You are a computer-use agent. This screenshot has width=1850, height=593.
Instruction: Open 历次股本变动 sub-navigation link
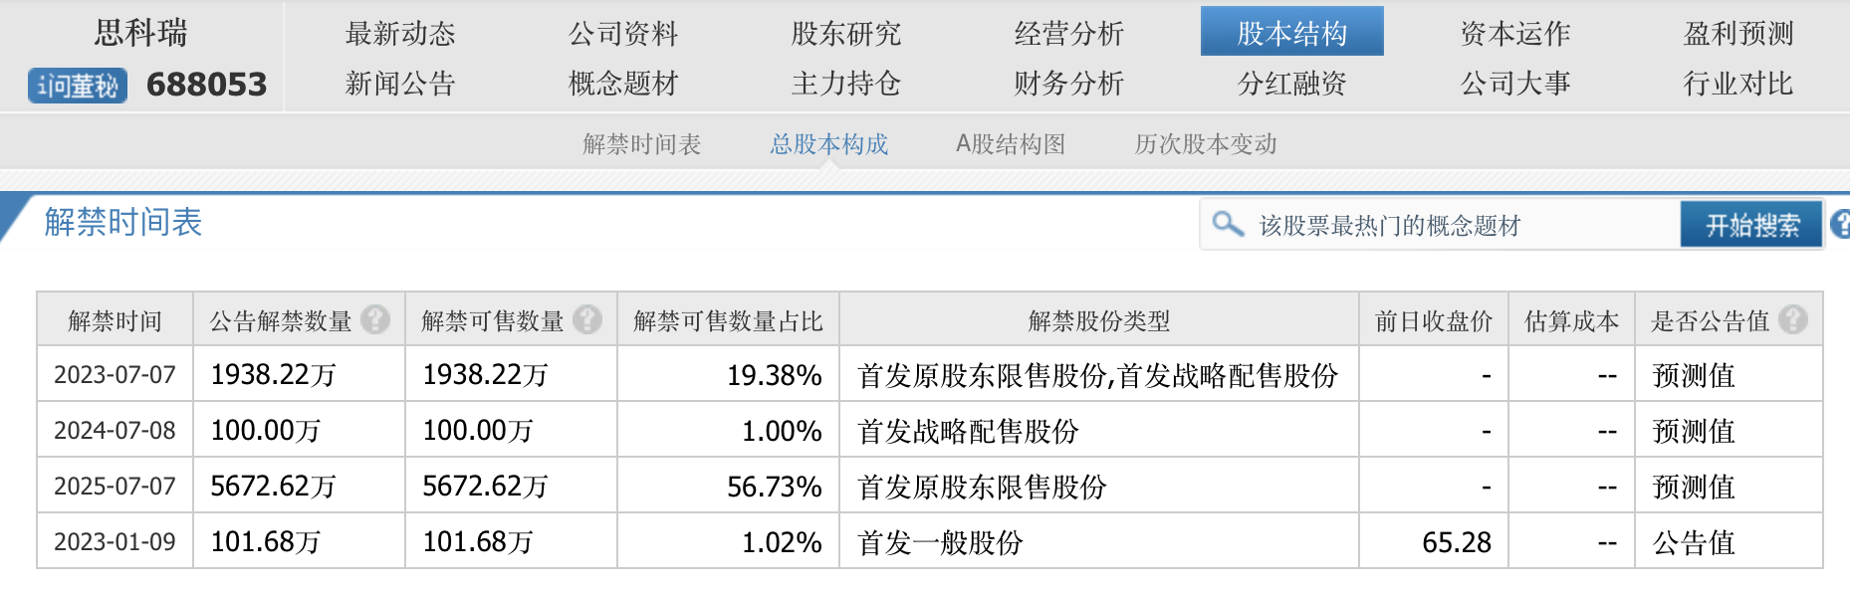1206,144
